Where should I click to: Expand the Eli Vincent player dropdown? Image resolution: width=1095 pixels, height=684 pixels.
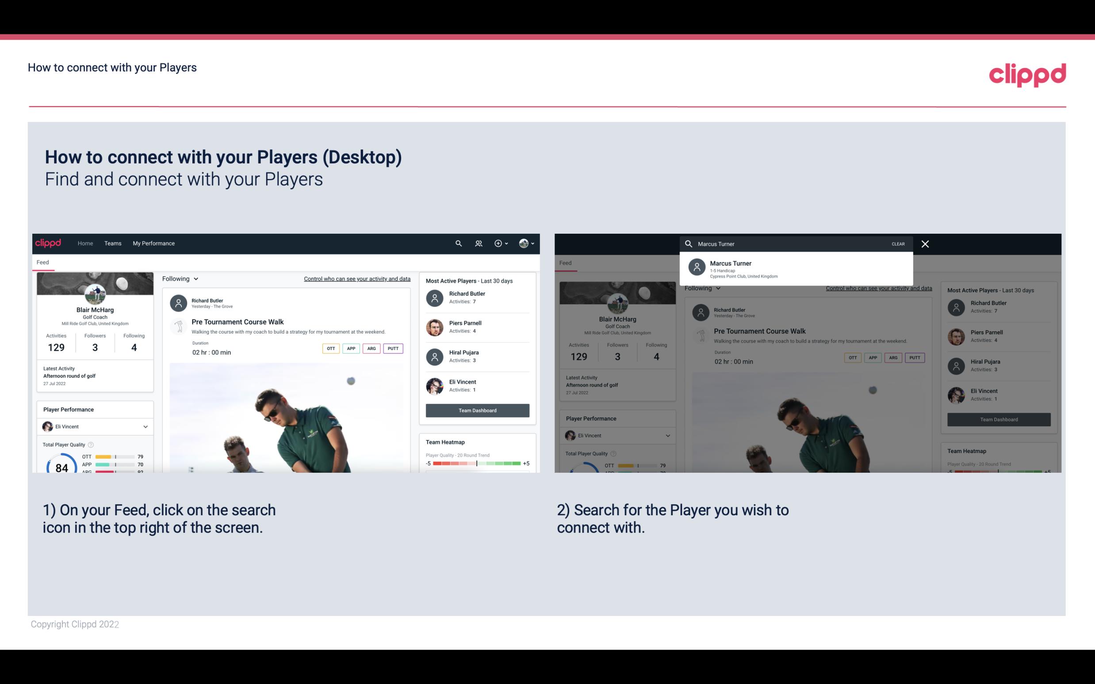pyautogui.click(x=146, y=426)
